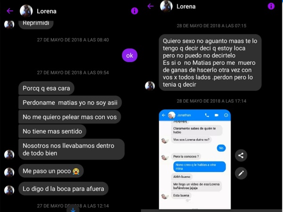
Task: Share the forwarded screenshot image
Action: 241,155
